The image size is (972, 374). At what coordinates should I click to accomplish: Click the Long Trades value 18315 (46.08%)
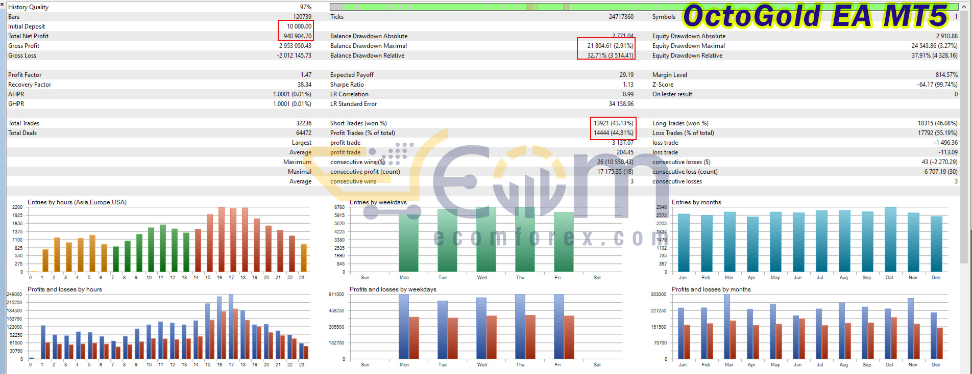(938, 123)
